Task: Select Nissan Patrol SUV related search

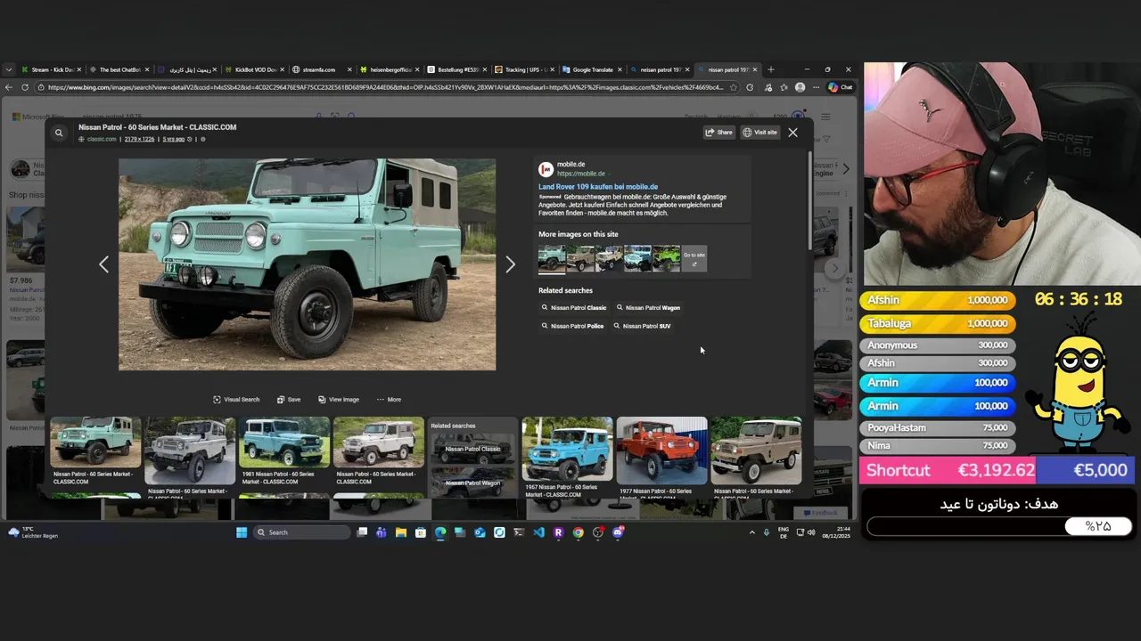Action: point(643,326)
